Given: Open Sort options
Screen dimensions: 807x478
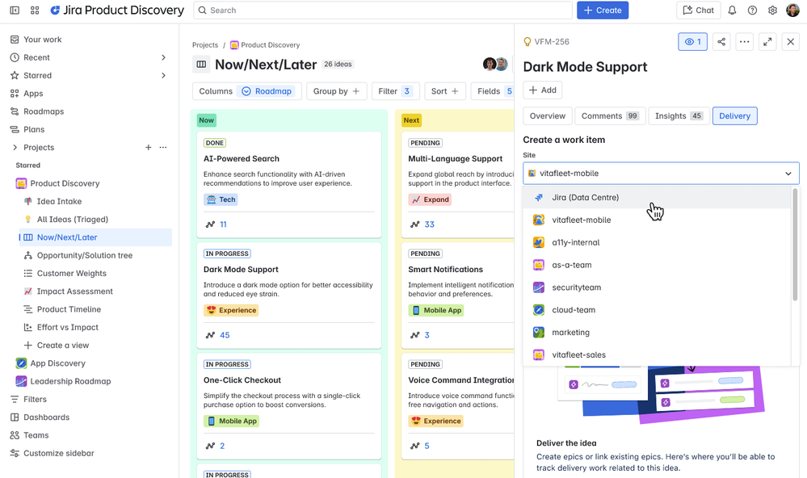Looking at the screenshot, I should (x=444, y=91).
